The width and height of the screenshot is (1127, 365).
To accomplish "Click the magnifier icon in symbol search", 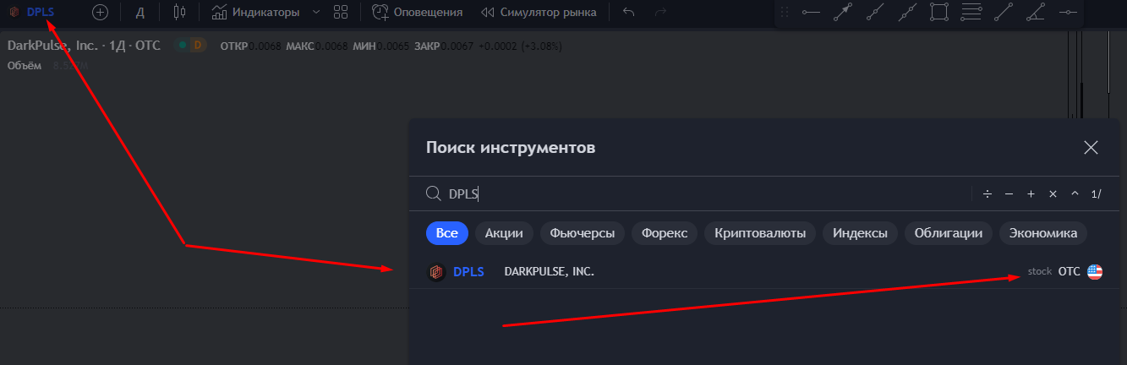I will click(x=433, y=193).
